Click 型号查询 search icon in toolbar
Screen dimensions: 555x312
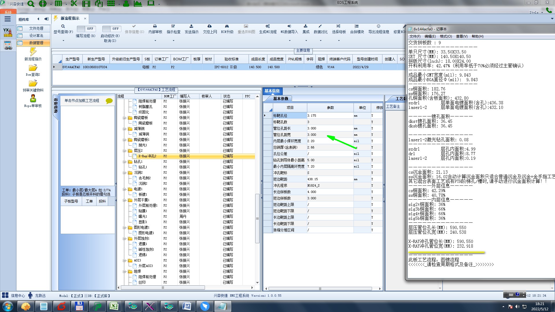click(x=63, y=26)
